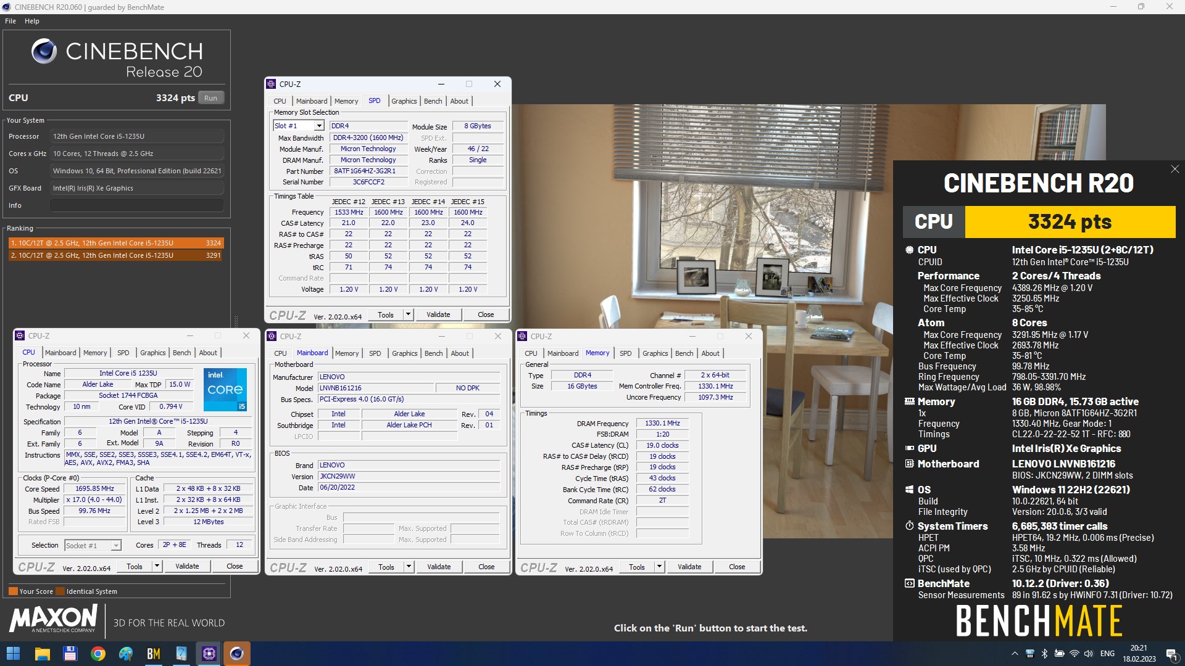Viewport: 1185px width, 666px height.
Task: Expand Tools arrow in Mainboard window
Action: [408, 567]
